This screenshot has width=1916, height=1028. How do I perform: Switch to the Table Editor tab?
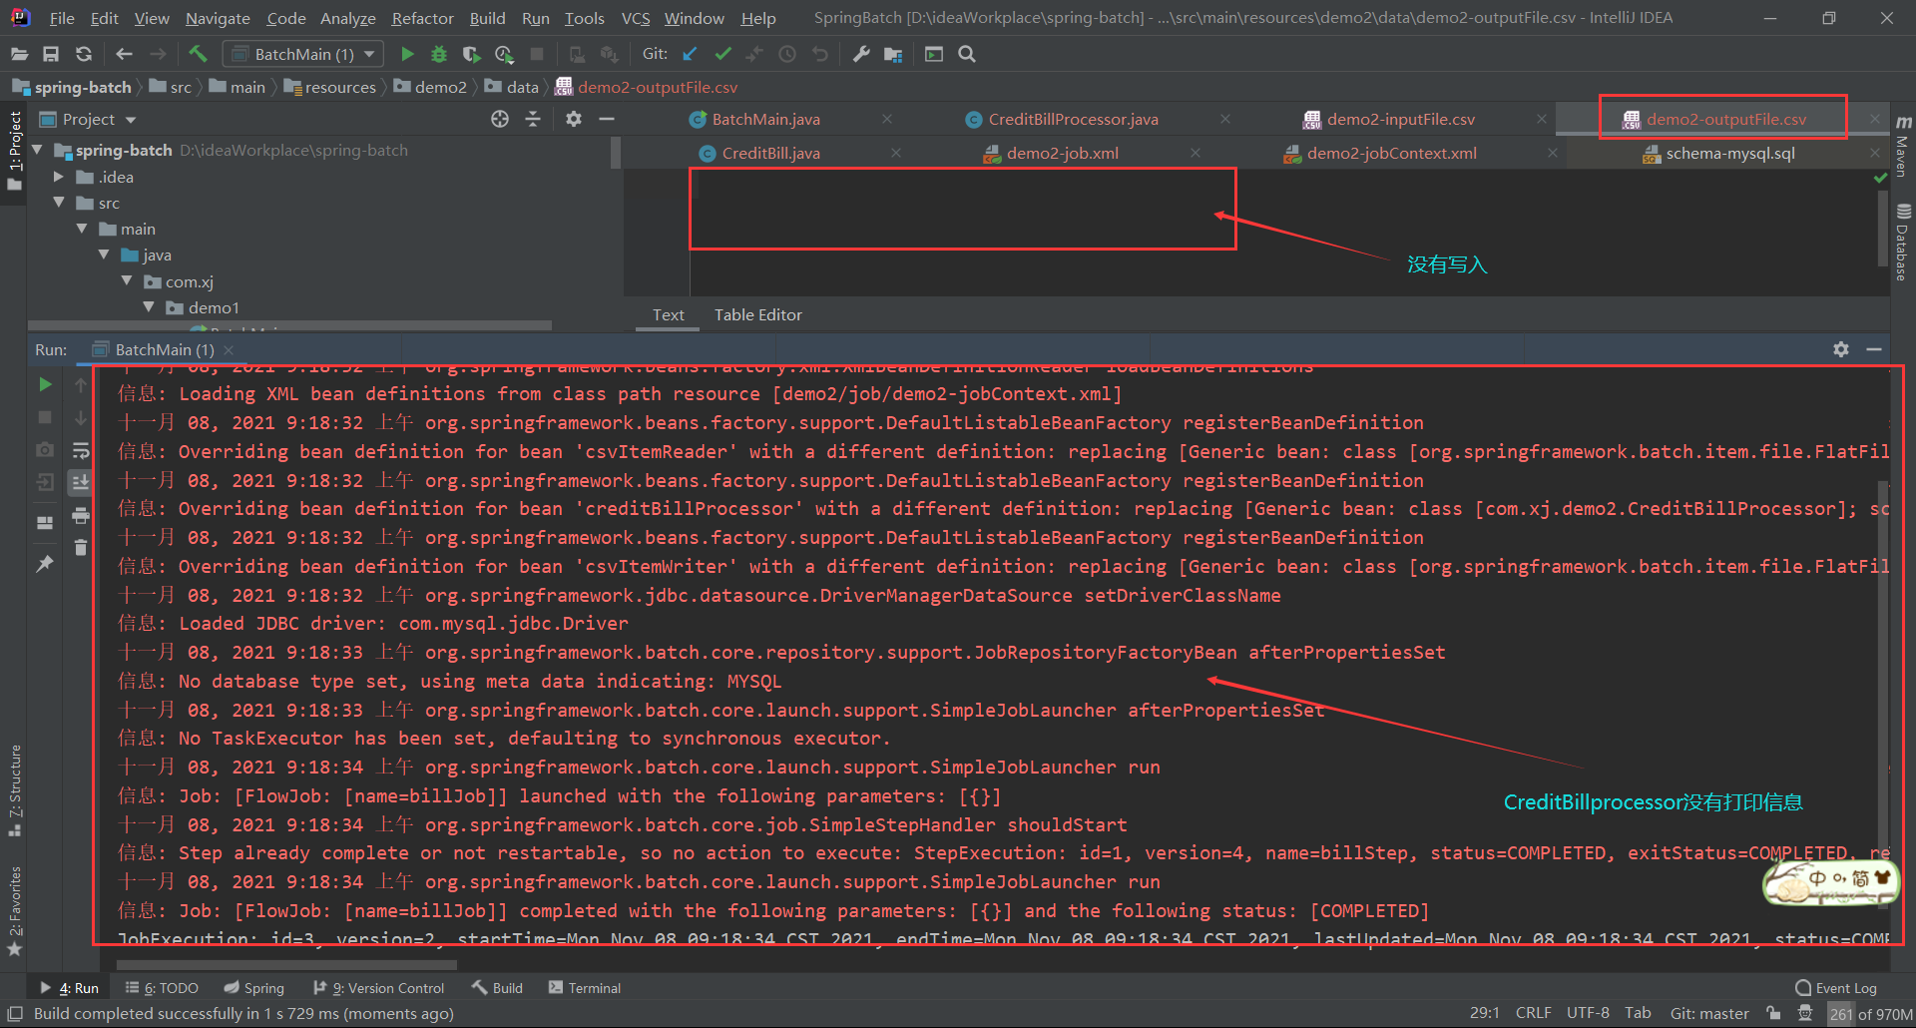tap(757, 314)
